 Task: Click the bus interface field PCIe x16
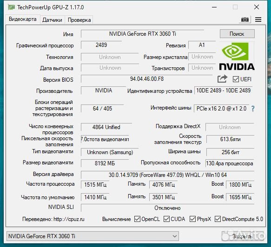click(222, 109)
